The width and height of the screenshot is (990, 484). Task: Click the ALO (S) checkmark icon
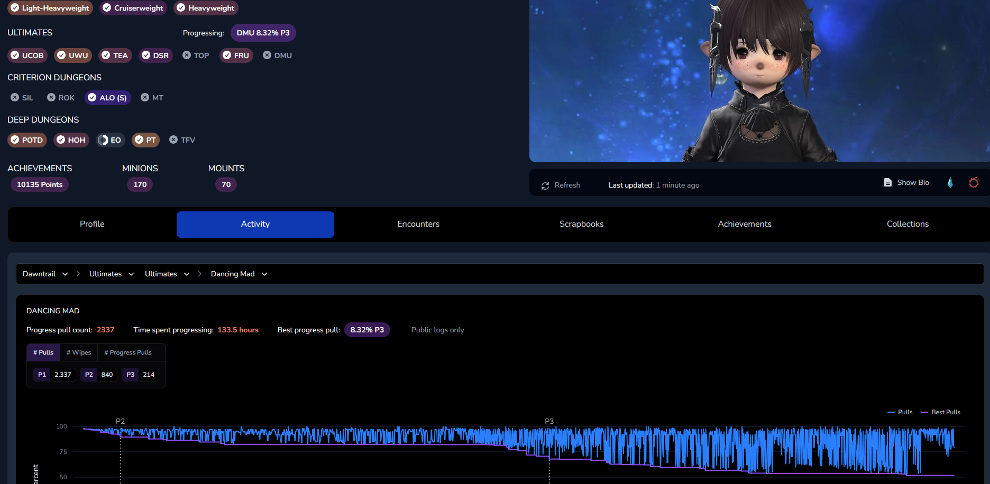tap(92, 98)
